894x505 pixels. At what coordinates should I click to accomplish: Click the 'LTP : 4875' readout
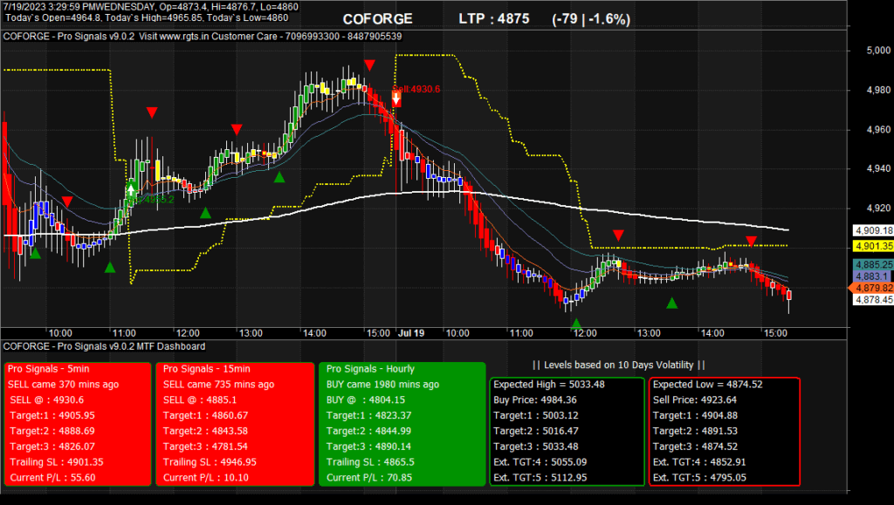494,19
